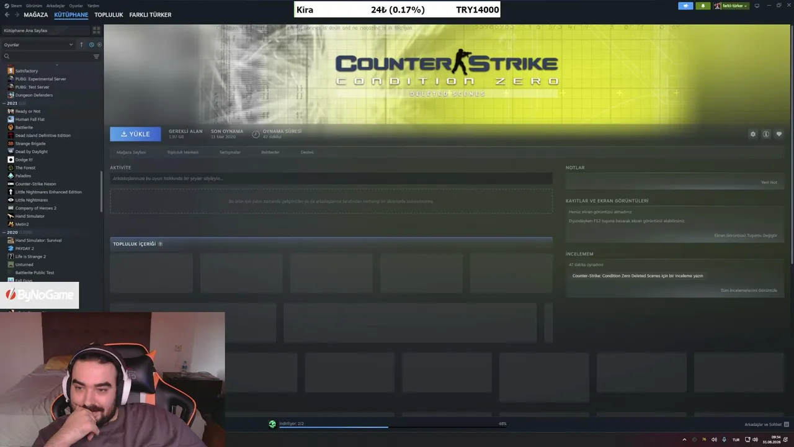Select PUBG: Test Server icon

pos(11,87)
